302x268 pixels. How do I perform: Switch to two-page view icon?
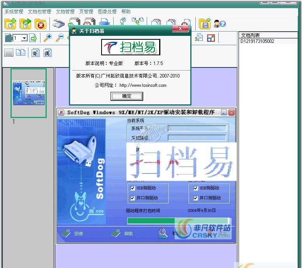coord(21,53)
